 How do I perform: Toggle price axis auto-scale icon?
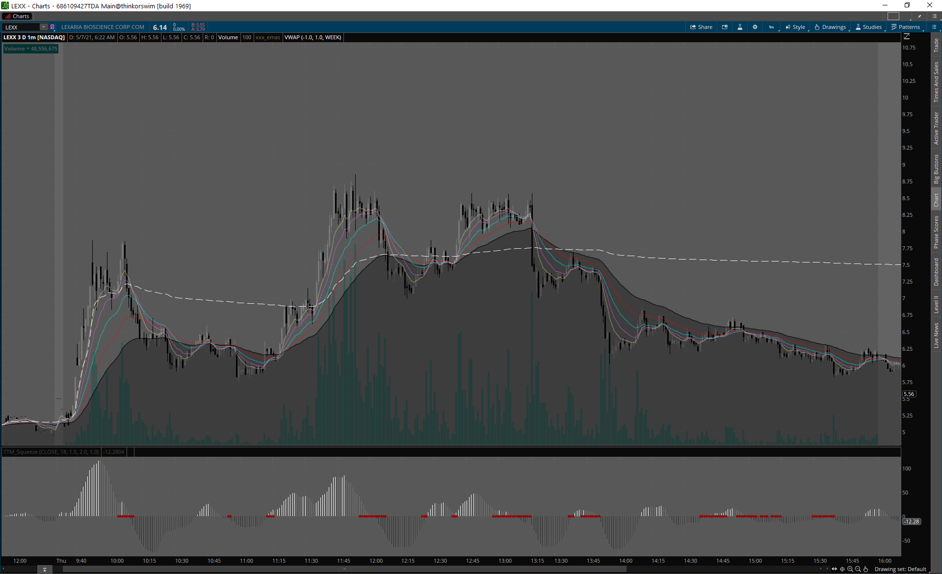pos(907,37)
